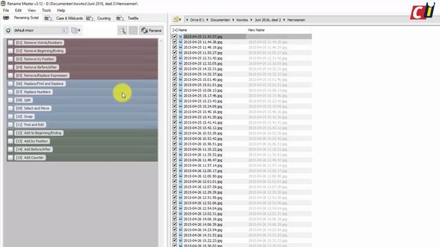
Task: Click the back arrow before Drive E:\
Action: click(x=187, y=20)
